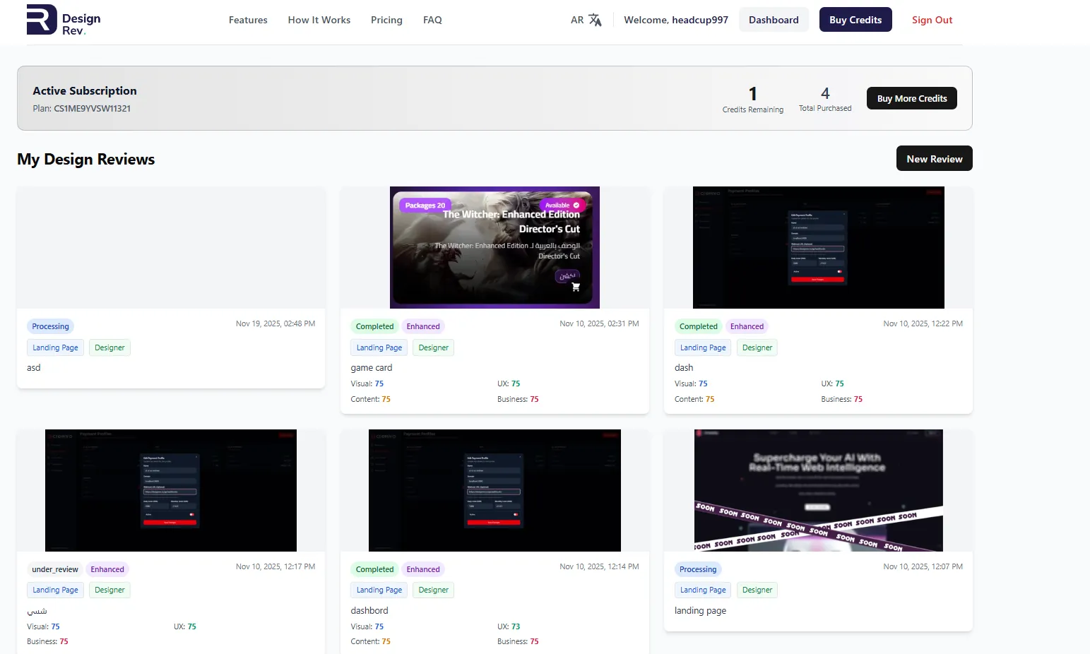Click the 'dash' review title

pyautogui.click(x=684, y=368)
